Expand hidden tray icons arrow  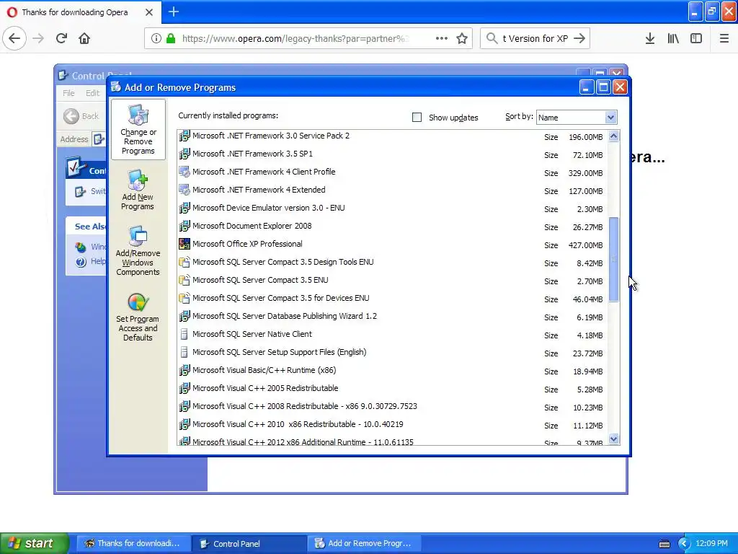(684, 544)
